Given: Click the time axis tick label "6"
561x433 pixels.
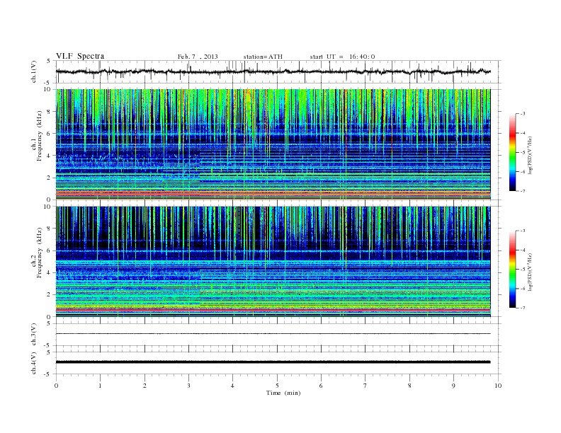Looking at the screenshot, I should pos(321,386).
